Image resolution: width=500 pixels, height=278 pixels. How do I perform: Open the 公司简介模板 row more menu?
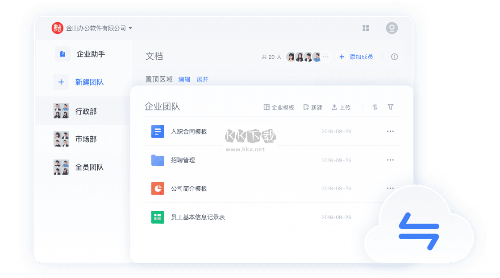(391, 188)
